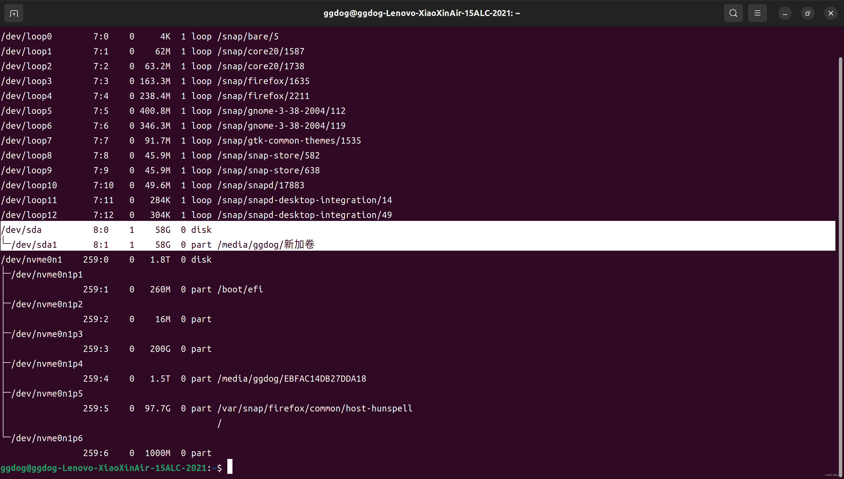Viewport: 844px width, 479px height.
Task: Click the /boot/efi mount point text
Action: [x=240, y=290]
